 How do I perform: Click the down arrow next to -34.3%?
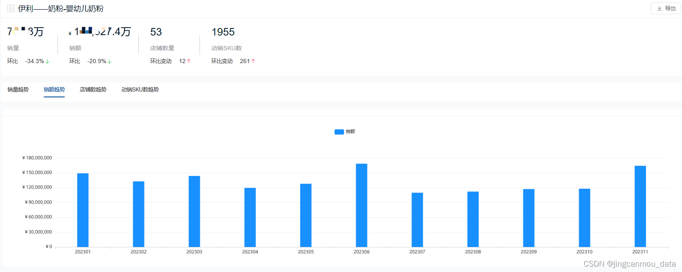(47, 61)
